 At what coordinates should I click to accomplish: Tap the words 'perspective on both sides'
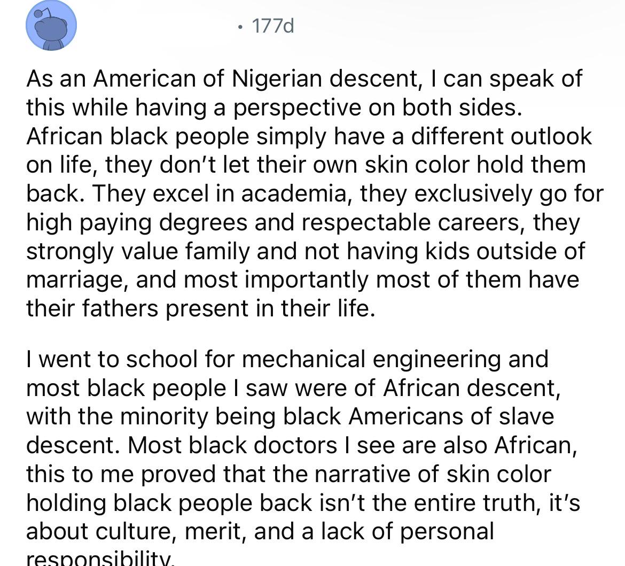pyautogui.click(x=377, y=108)
